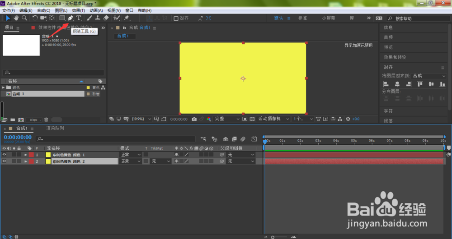Switch to 标准 workspace
This screenshot has height=239, width=452.
(x=302, y=18)
